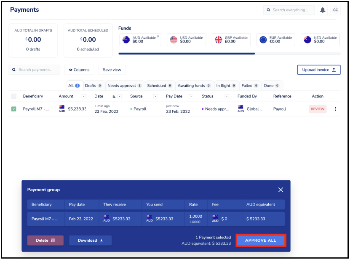Select the USD Available flag card
Image resolution: width=350 pixels, height=259 pixels.
click(187, 40)
